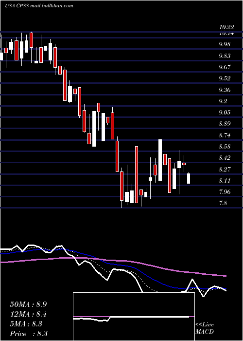
Task: Click the 8.27 price level label
Action: point(225,169)
